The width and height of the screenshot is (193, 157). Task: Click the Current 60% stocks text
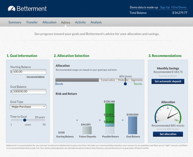168,129
